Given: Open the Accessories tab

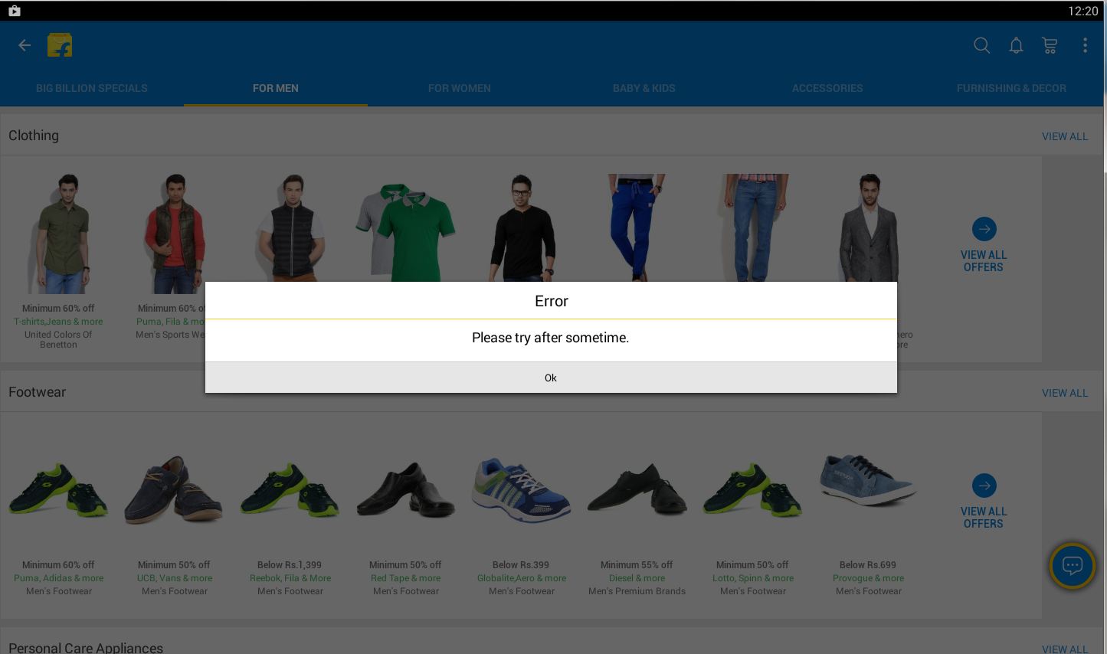Looking at the screenshot, I should 827,88.
